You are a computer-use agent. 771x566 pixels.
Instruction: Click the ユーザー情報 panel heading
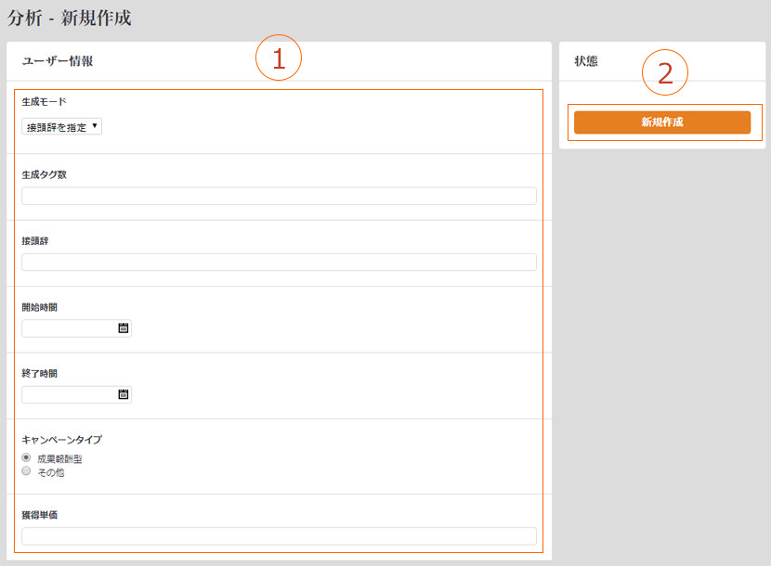[x=57, y=61]
